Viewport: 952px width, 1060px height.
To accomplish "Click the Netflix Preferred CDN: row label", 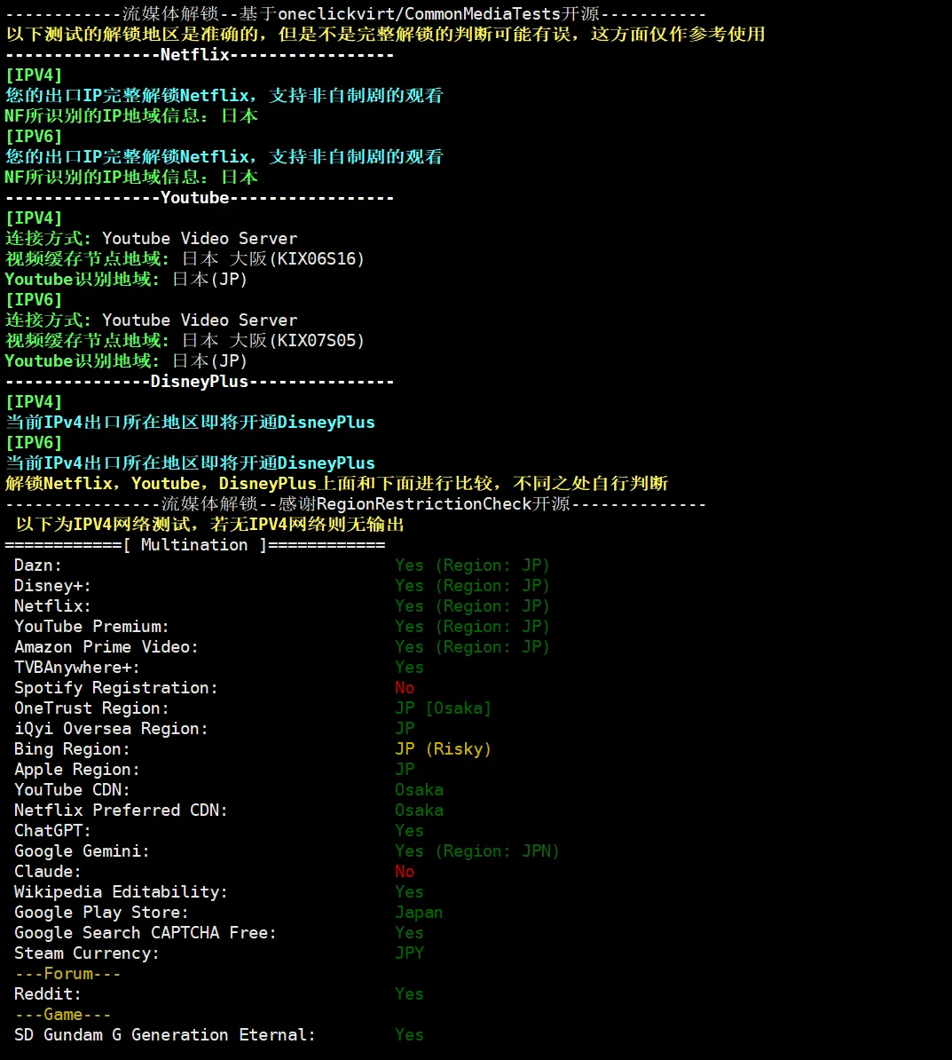I will click(121, 810).
